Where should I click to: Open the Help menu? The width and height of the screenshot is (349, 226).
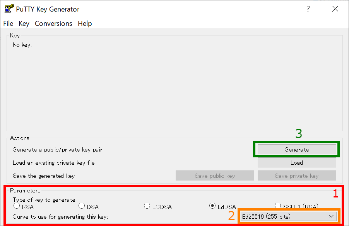pyautogui.click(x=85, y=24)
